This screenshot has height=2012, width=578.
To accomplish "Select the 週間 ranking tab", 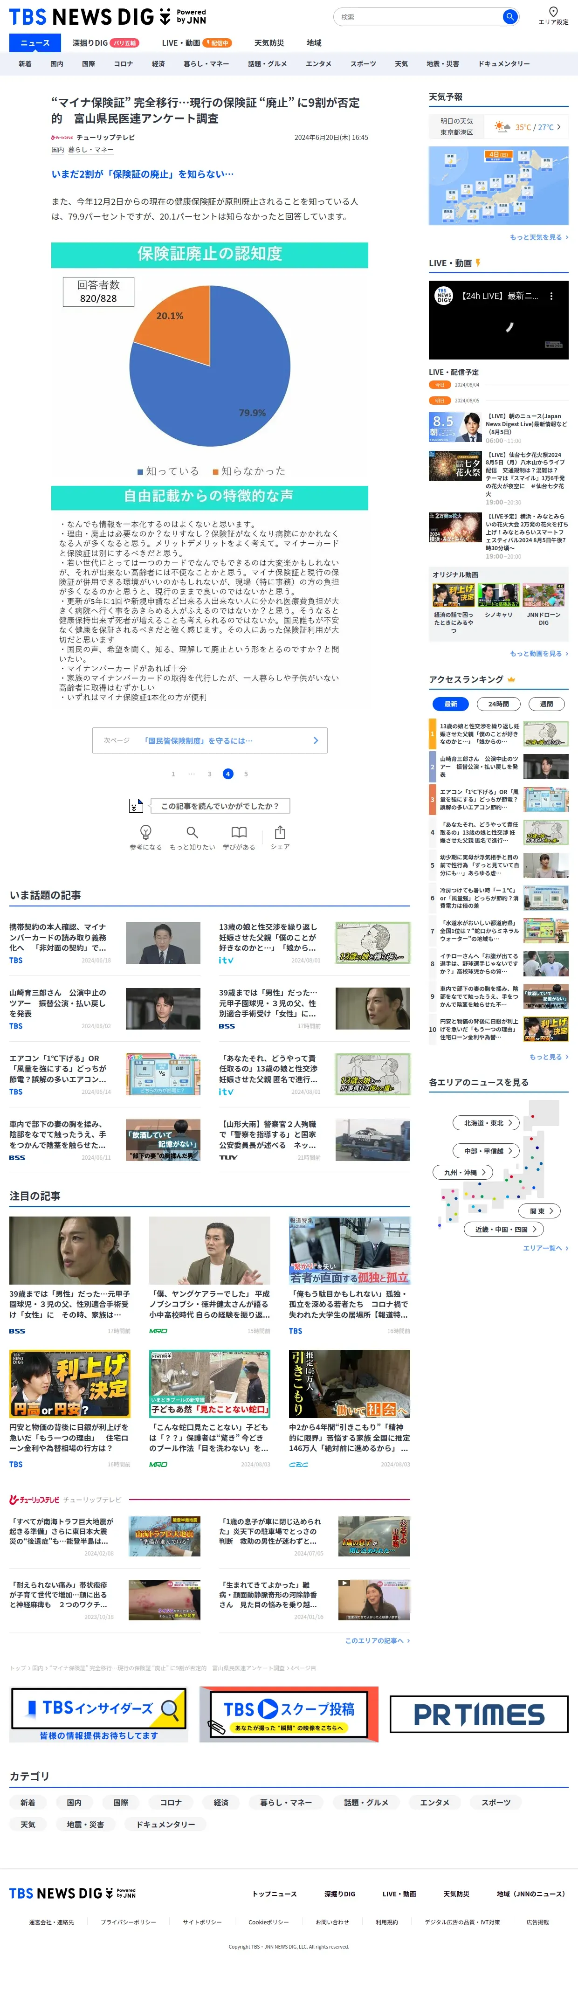I will click(x=546, y=704).
